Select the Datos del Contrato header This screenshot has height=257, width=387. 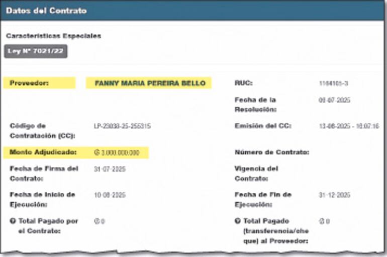46,11
